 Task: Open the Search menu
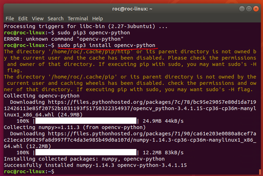tap(55, 19)
